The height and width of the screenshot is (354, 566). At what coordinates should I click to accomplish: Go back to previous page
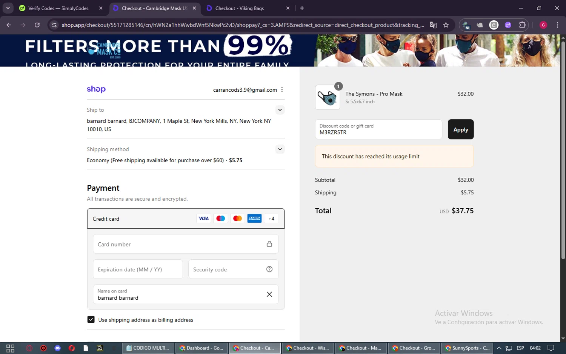[9, 25]
